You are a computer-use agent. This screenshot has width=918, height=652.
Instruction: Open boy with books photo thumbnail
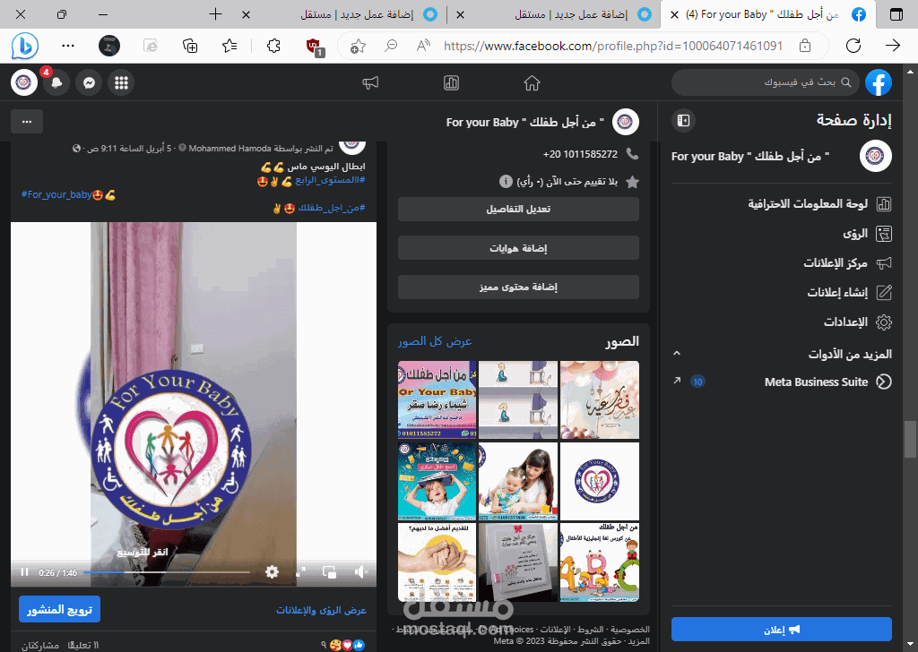[437, 481]
